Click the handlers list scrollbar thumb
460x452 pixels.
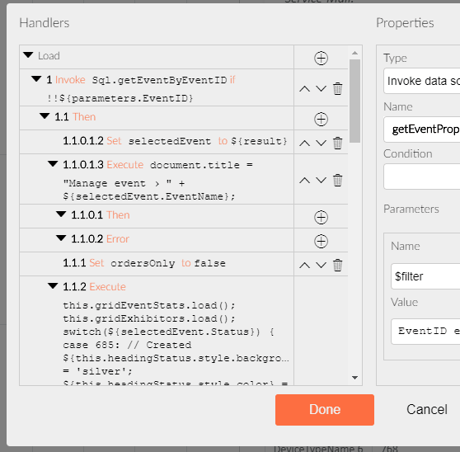click(x=354, y=101)
